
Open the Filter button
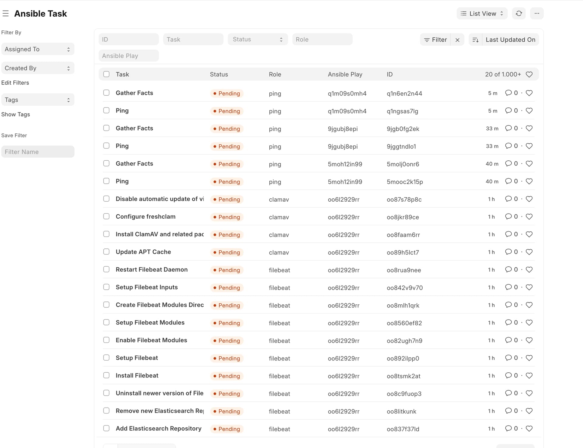(x=435, y=40)
